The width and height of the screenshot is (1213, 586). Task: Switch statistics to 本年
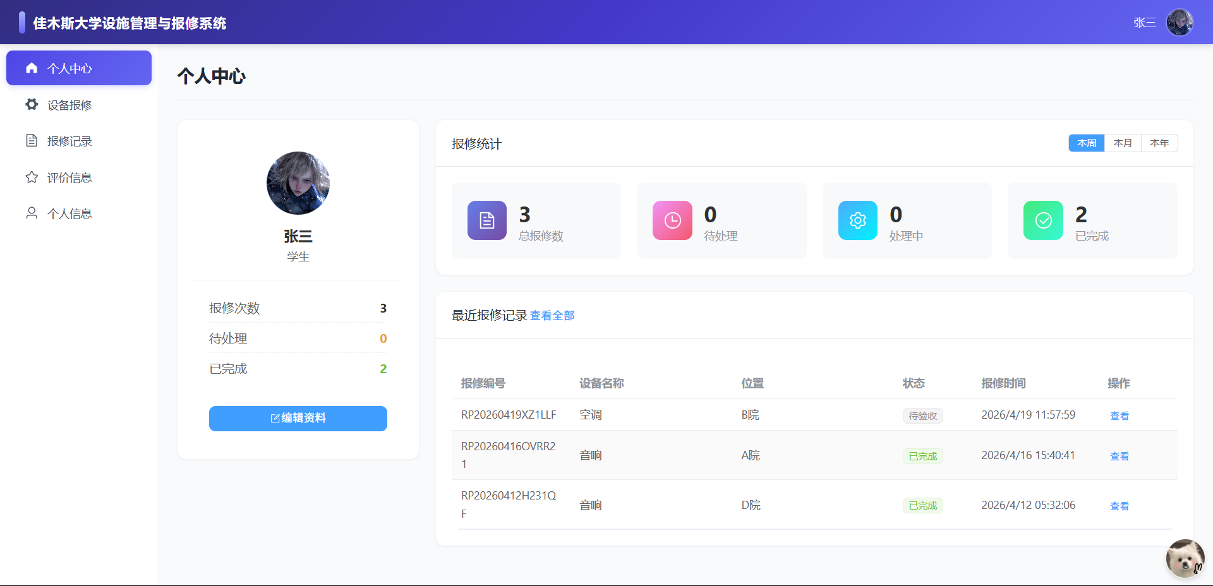coord(1159,143)
